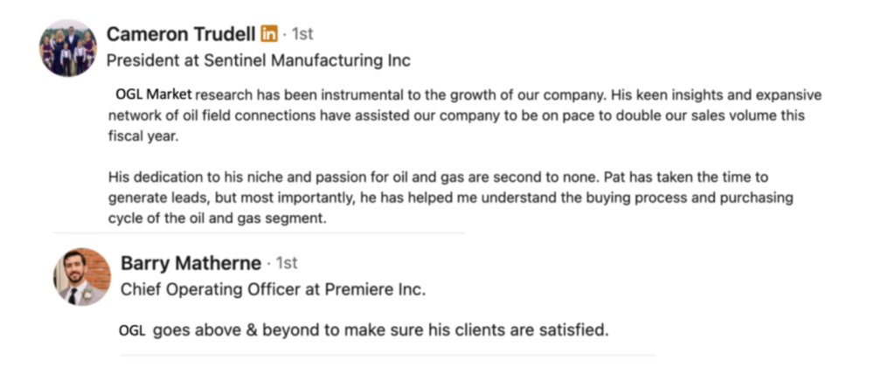Click the 'His dedication to his niche' line
This screenshot has height=367, width=895.
click(446, 177)
